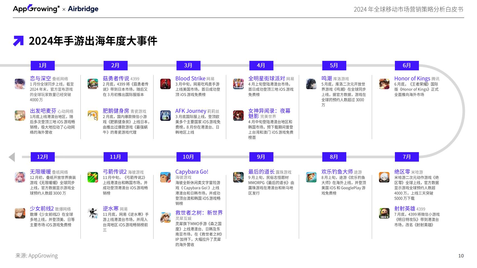Click the Capybara Go! game title
The height and width of the screenshot is (268, 477).
coord(192,172)
